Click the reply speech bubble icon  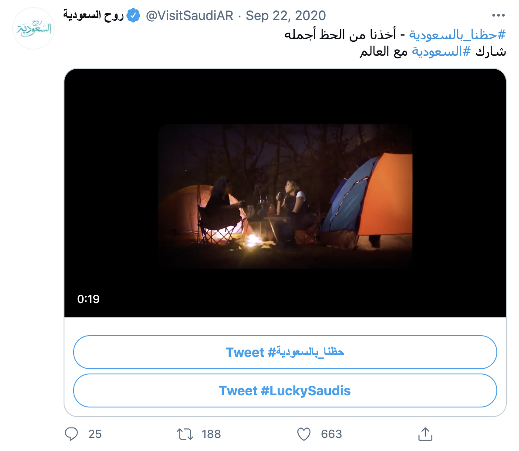[71, 434]
